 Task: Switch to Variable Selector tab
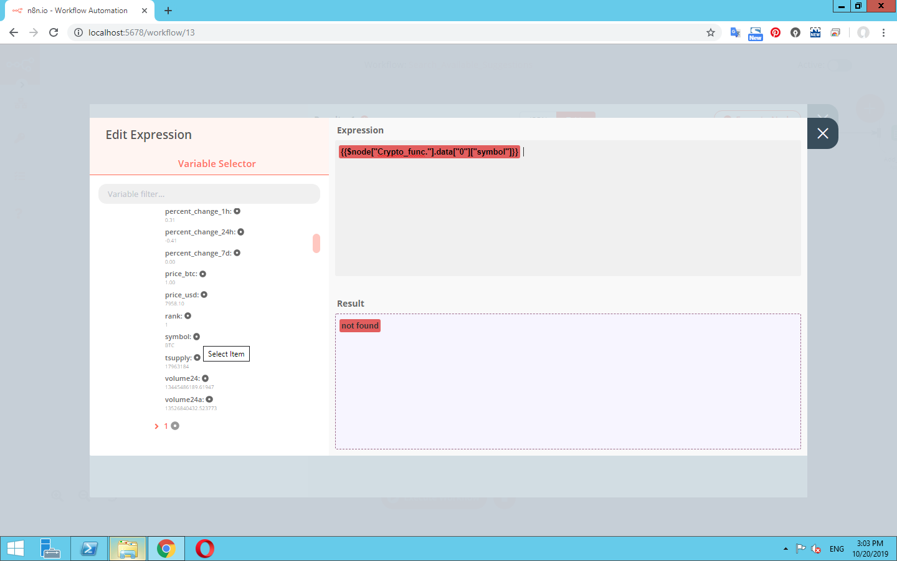coord(217,164)
